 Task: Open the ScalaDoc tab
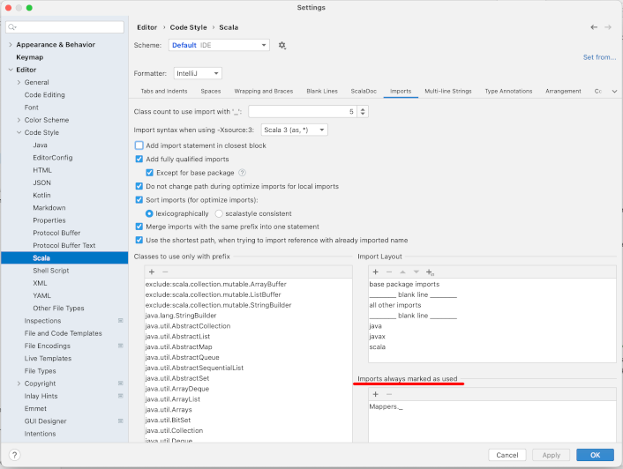click(363, 91)
